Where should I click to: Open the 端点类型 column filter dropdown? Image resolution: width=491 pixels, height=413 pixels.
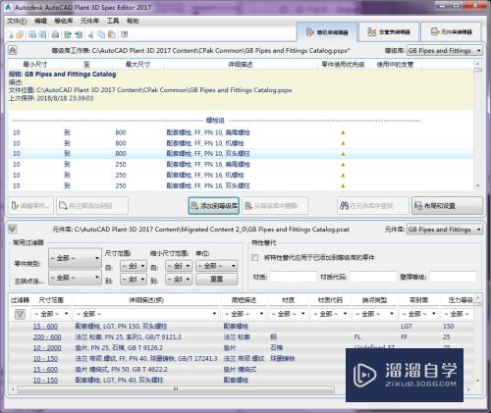pyautogui.click(x=374, y=314)
